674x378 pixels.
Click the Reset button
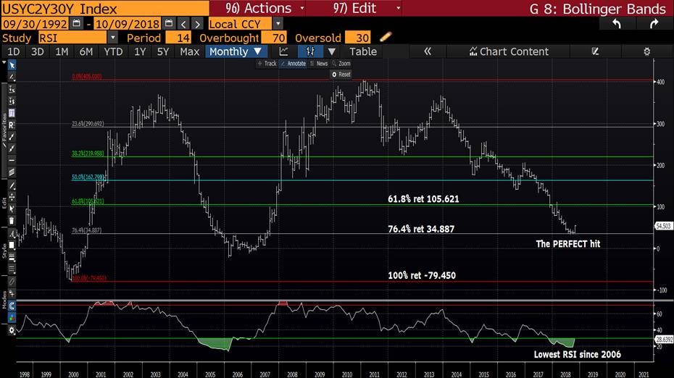341,75
